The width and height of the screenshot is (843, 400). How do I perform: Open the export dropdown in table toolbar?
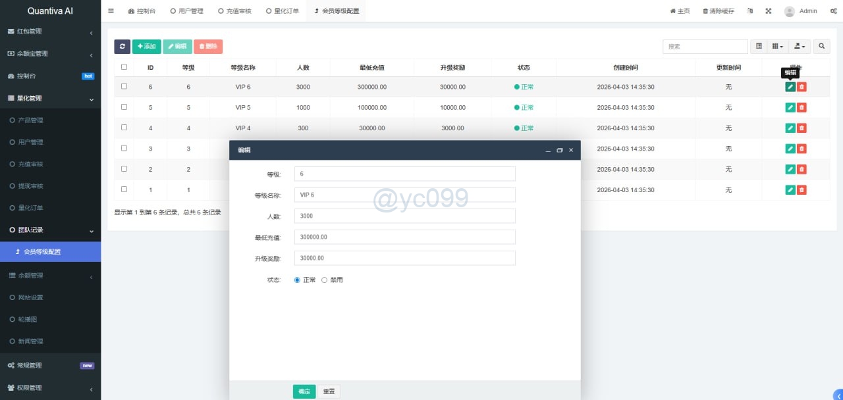(x=800, y=47)
